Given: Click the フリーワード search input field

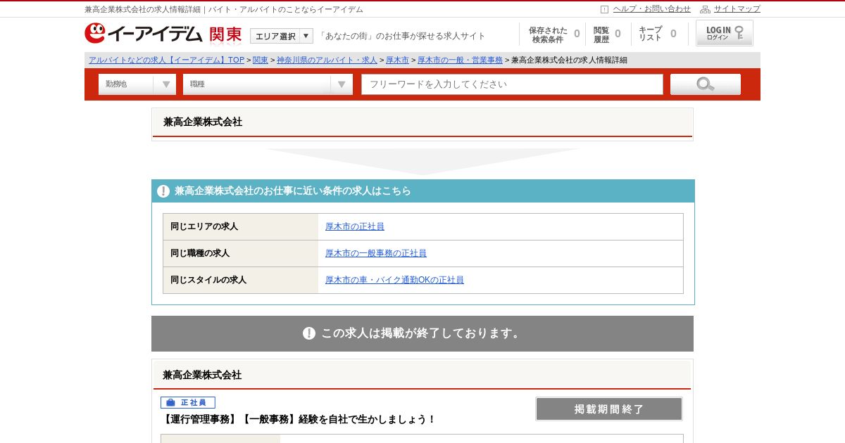Looking at the screenshot, I should tap(512, 84).
